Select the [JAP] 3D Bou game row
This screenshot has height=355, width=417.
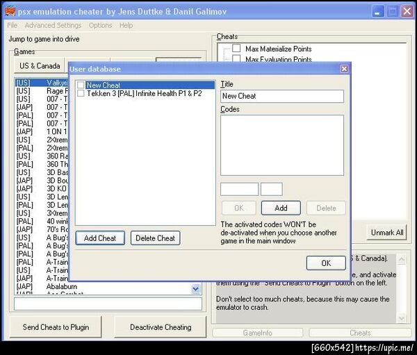tap(42, 181)
